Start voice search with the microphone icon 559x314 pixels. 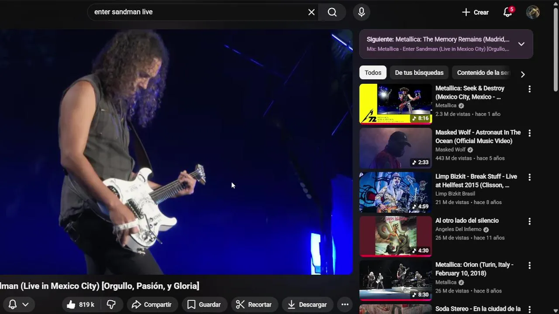(x=362, y=12)
